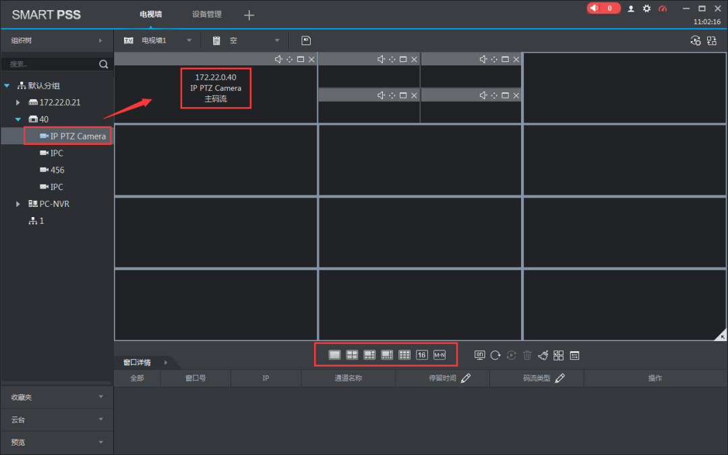Save the video wall plan
The width and height of the screenshot is (728, 455).
tap(306, 40)
